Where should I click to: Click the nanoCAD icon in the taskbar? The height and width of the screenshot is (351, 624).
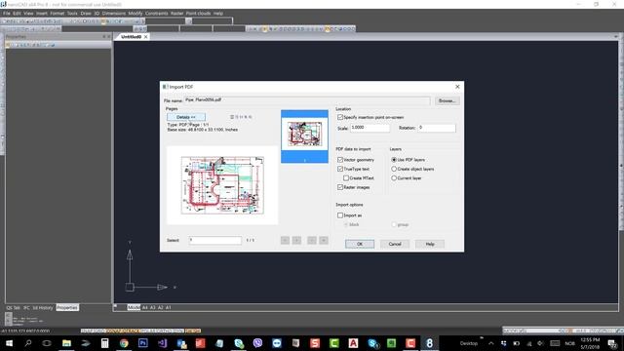pyautogui.click(x=429, y=343)
